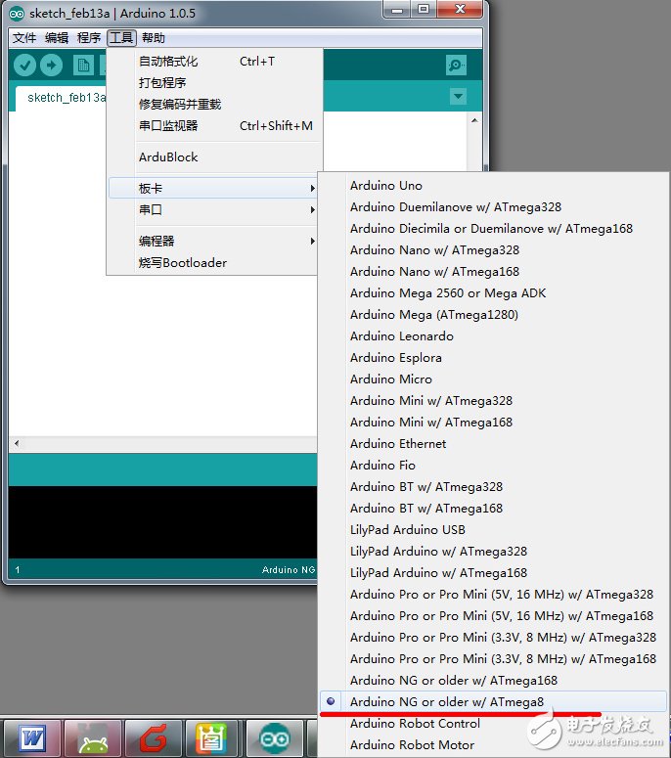Maximize the Arduino window
The width and height of the screenshot is (671, 758).
(x=424, y=10)
